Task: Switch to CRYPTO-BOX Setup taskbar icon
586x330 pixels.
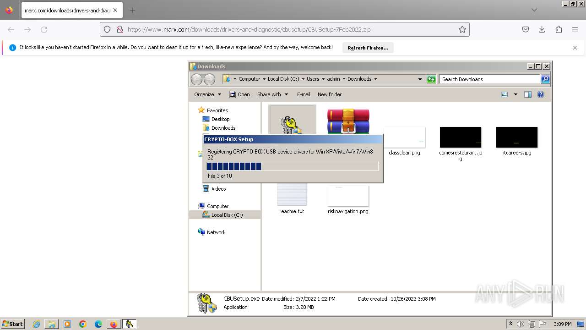Action: (130, 324)
